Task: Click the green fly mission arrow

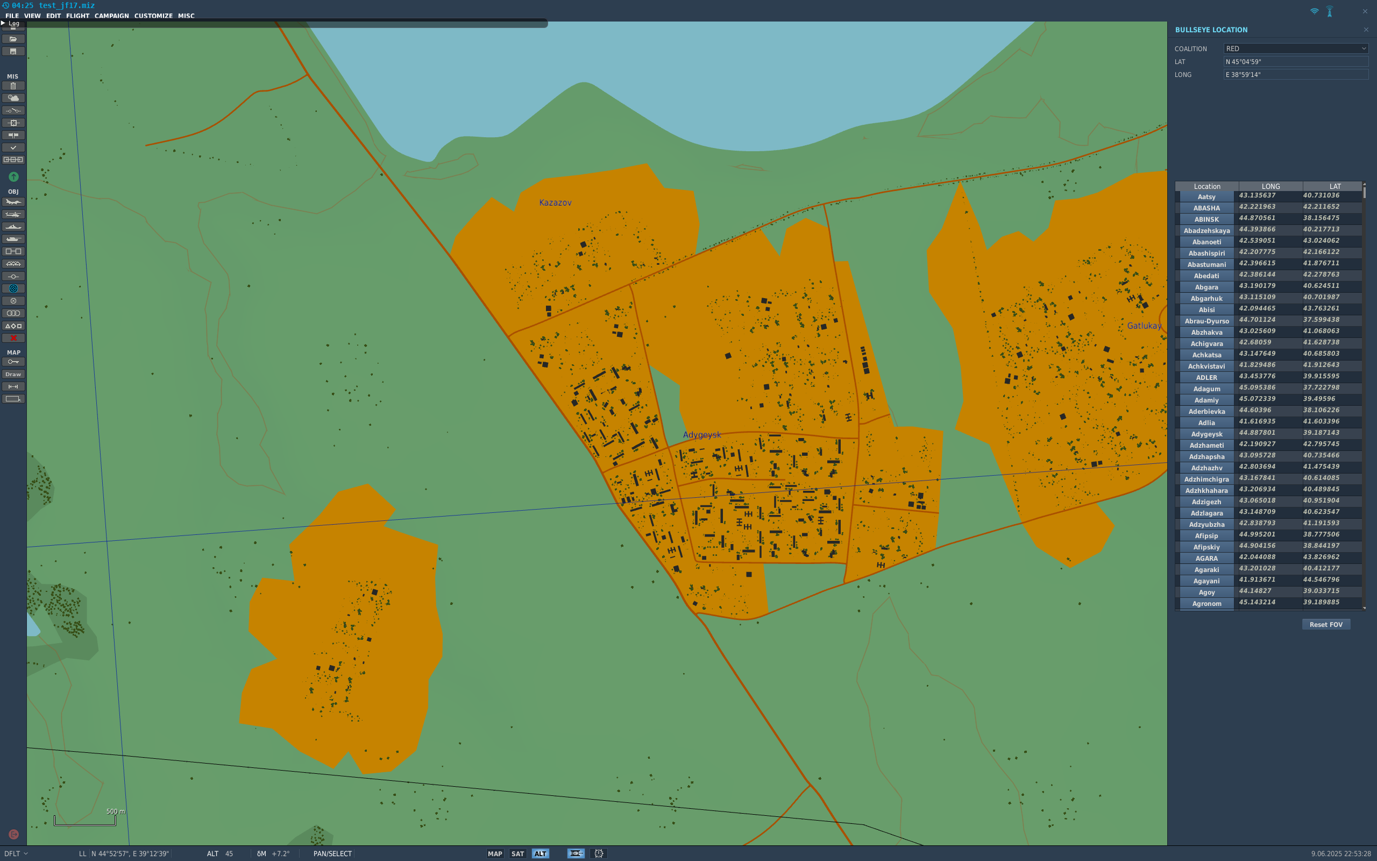Action: 13,177
